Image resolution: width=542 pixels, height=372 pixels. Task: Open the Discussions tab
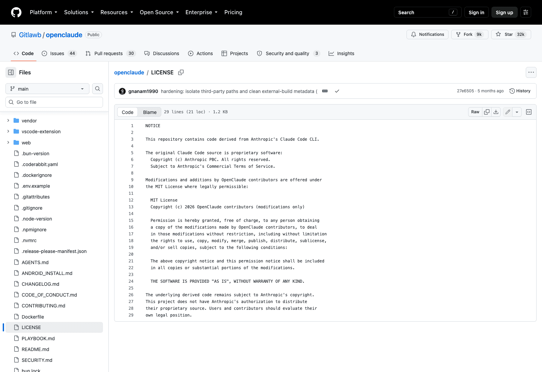pos(162,53)
